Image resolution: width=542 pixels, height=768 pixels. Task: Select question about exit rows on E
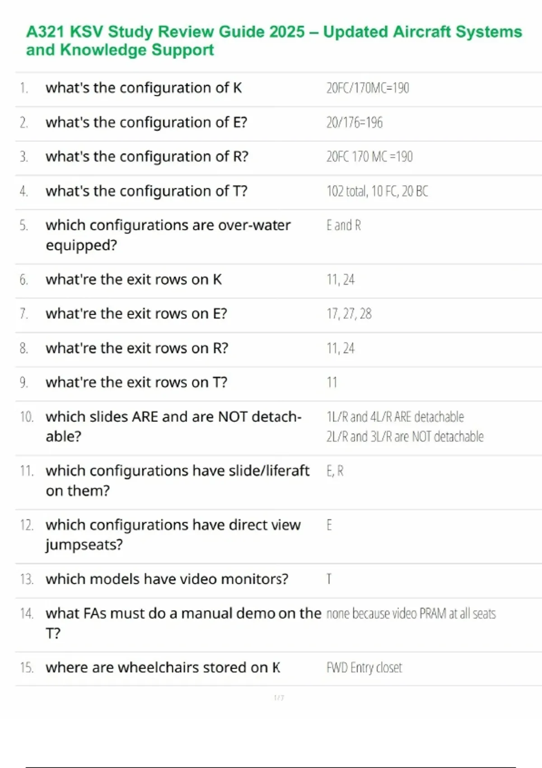click(136, 314)
